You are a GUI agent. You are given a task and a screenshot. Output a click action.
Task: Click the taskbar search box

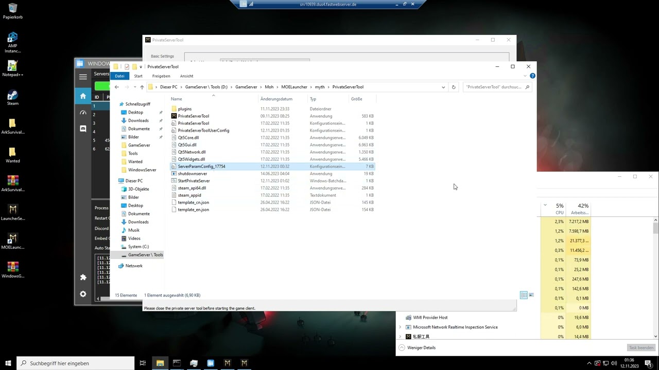(76, 363)
